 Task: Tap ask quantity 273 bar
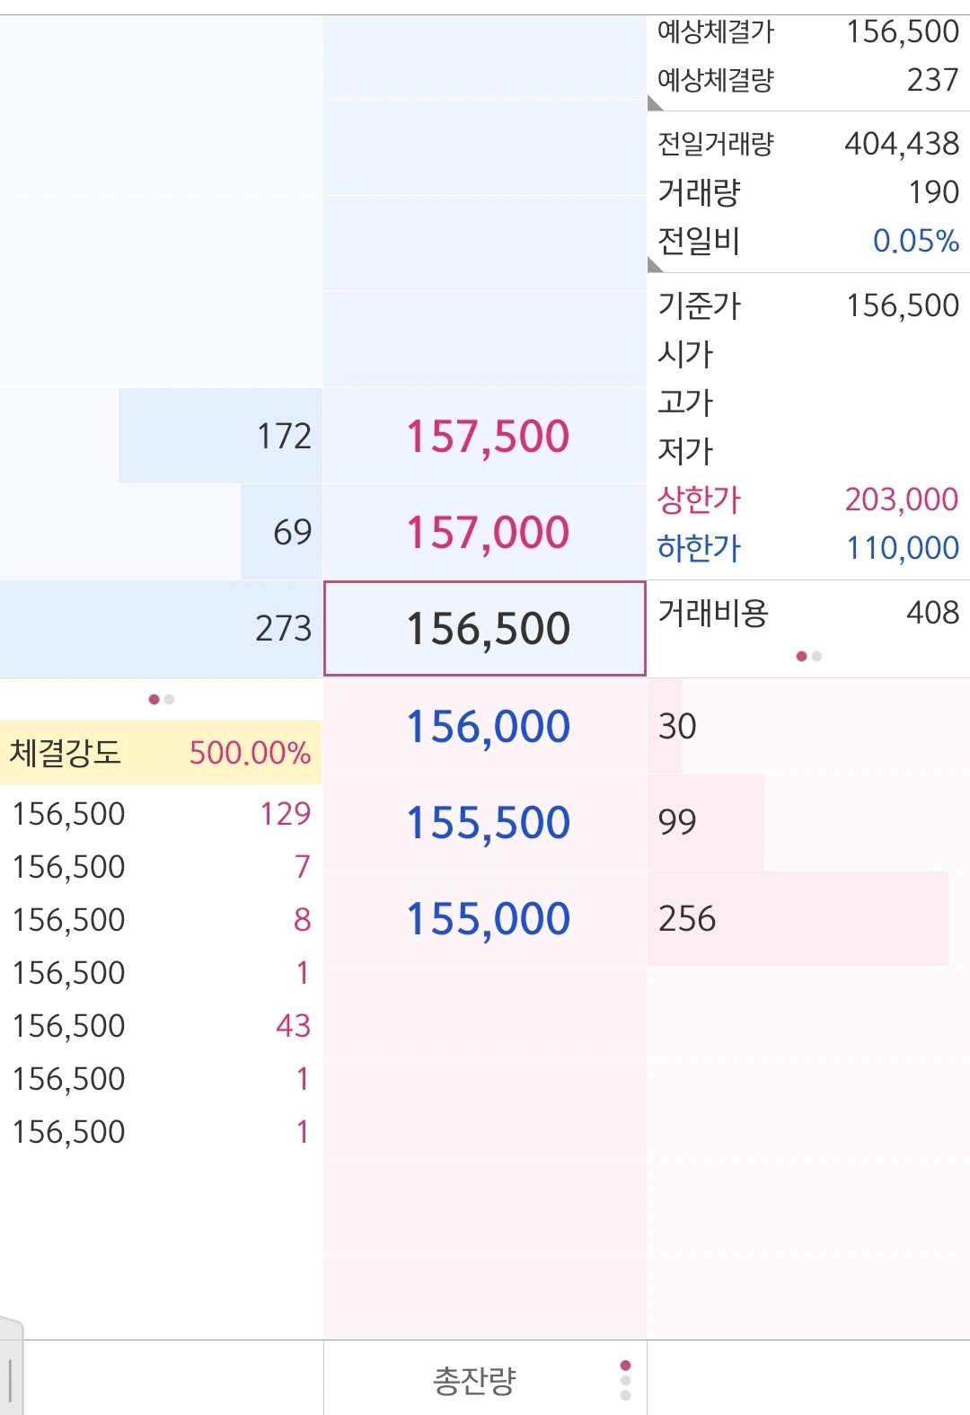tap(161, 628)
